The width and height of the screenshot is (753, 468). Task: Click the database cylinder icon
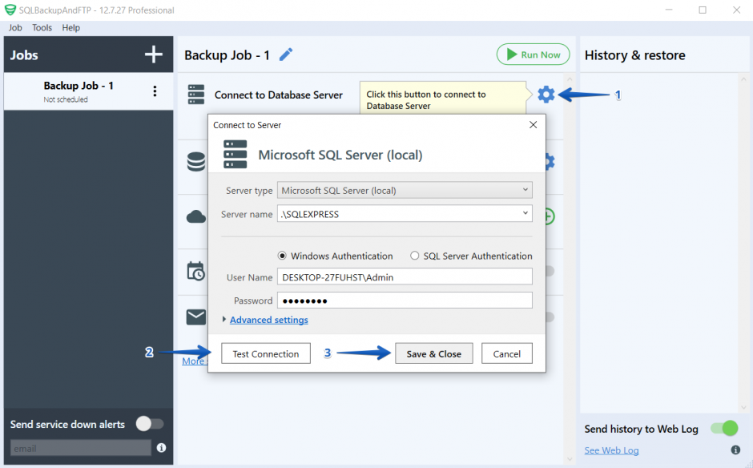click(196, 161)
